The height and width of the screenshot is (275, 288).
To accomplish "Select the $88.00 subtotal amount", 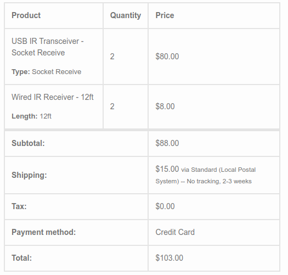I will pos(167,143).
